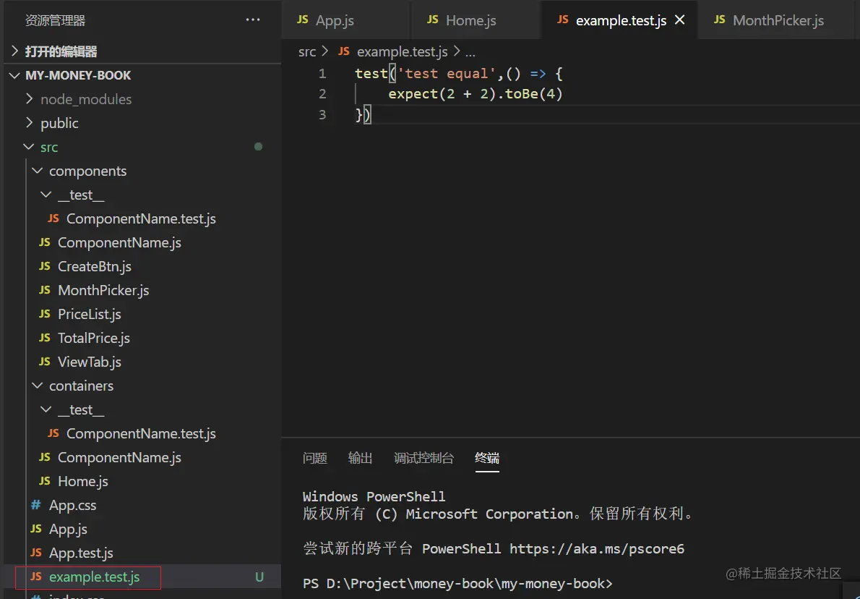This screenshot has width=860, height=599.
Task: Click the 资源管理器 explorer title
Action: [56, 21]
